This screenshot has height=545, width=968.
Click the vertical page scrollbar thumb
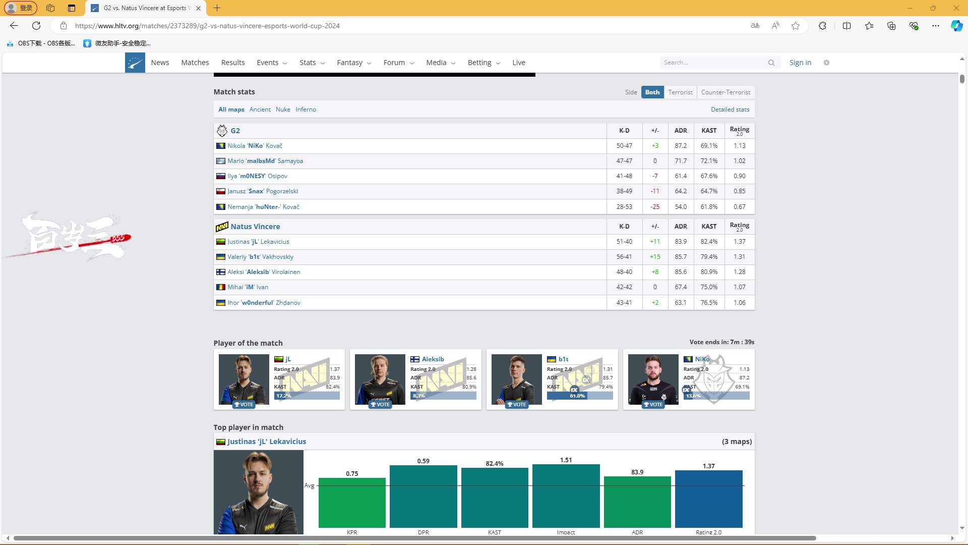[962, 79]
